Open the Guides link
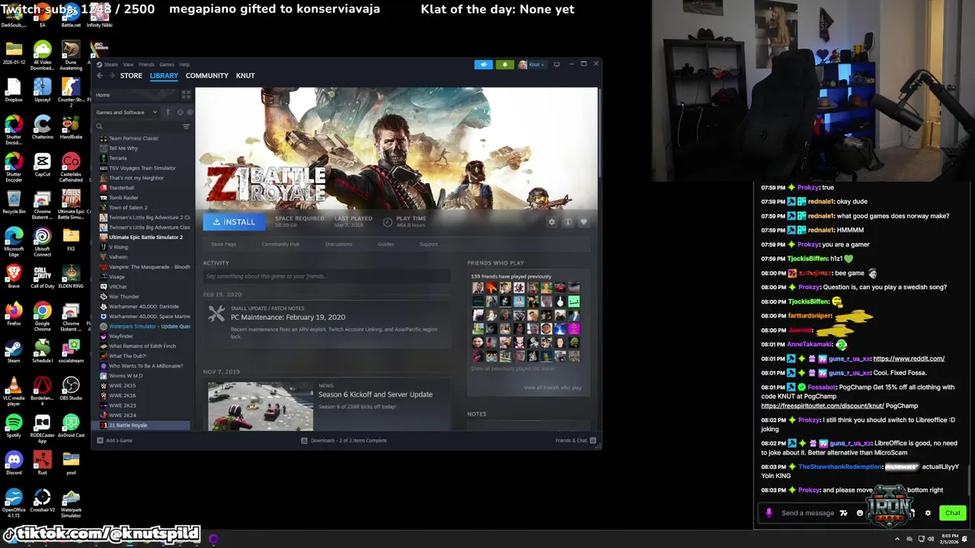 click(386, 244)
